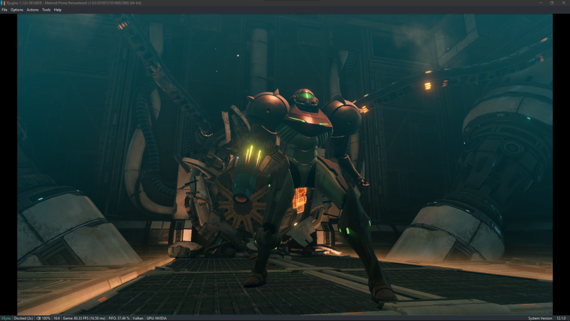Click the FIFO percentage indicator

120,318
